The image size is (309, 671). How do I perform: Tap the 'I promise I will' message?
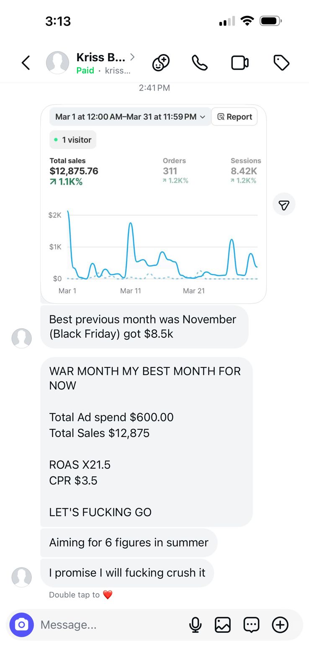coord(127,573)
